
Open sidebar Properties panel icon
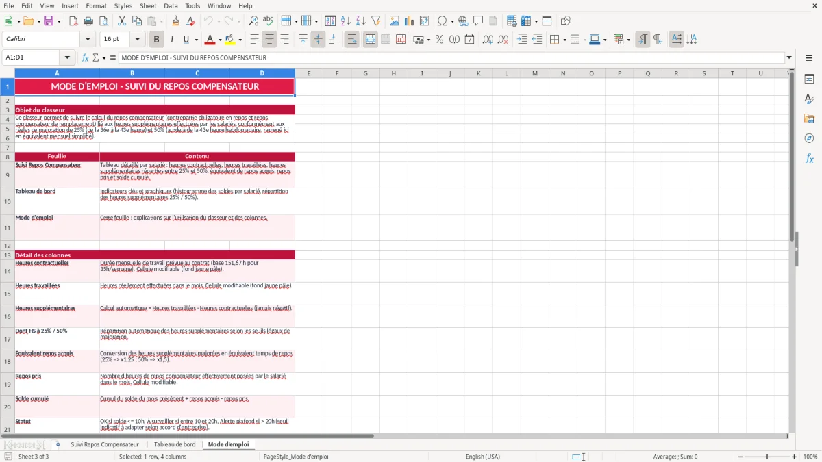pos(809,79)
